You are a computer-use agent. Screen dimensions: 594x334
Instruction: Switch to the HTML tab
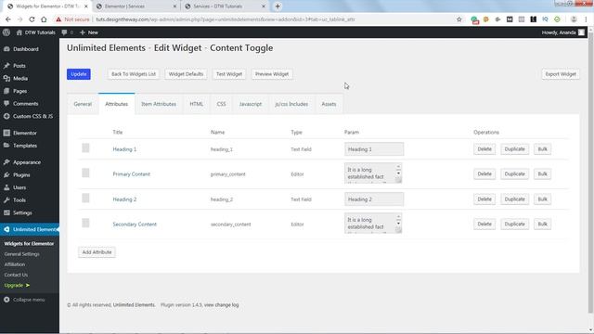[x=196, y=104]
